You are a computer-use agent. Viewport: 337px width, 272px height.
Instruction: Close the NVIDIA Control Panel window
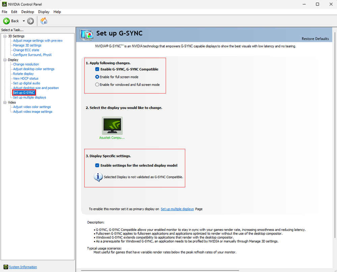331,4
